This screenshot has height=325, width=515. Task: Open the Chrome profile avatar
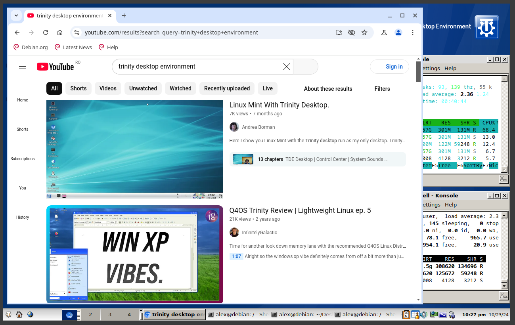click(x=398, y=32)
